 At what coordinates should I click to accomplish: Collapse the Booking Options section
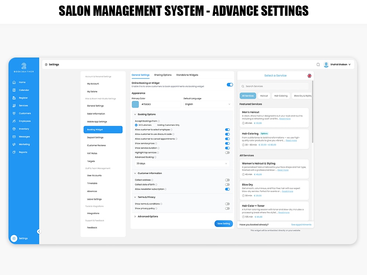[x=135, y=114]
